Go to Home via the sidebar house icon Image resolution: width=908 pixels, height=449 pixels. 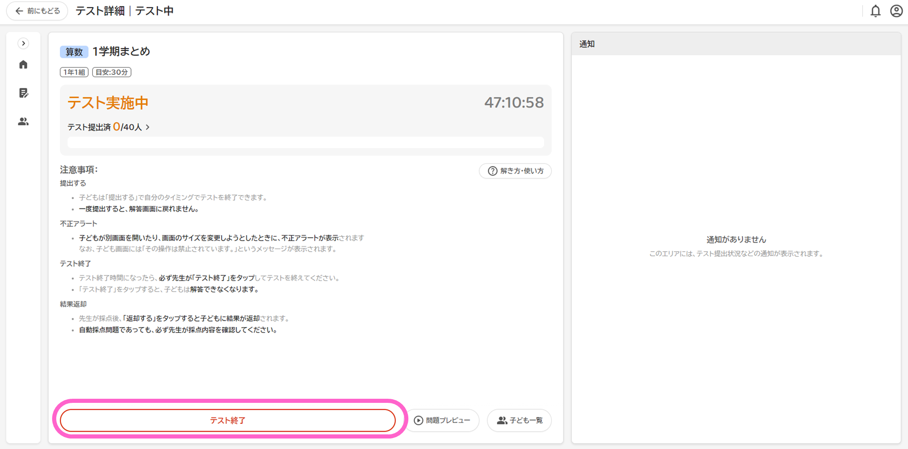click(23, 65)
